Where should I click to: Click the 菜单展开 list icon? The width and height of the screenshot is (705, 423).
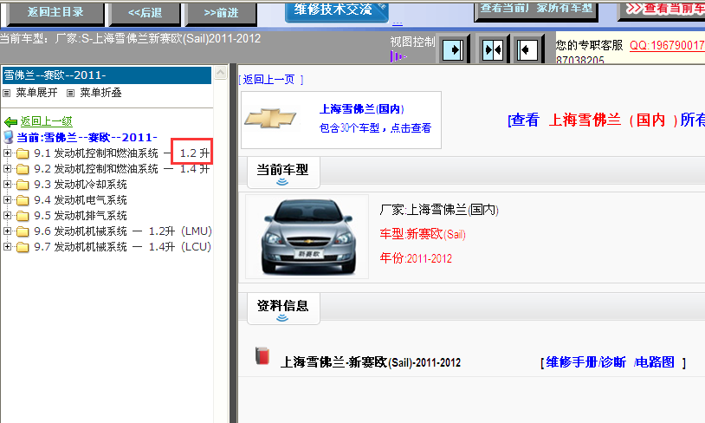pos(7,93)
